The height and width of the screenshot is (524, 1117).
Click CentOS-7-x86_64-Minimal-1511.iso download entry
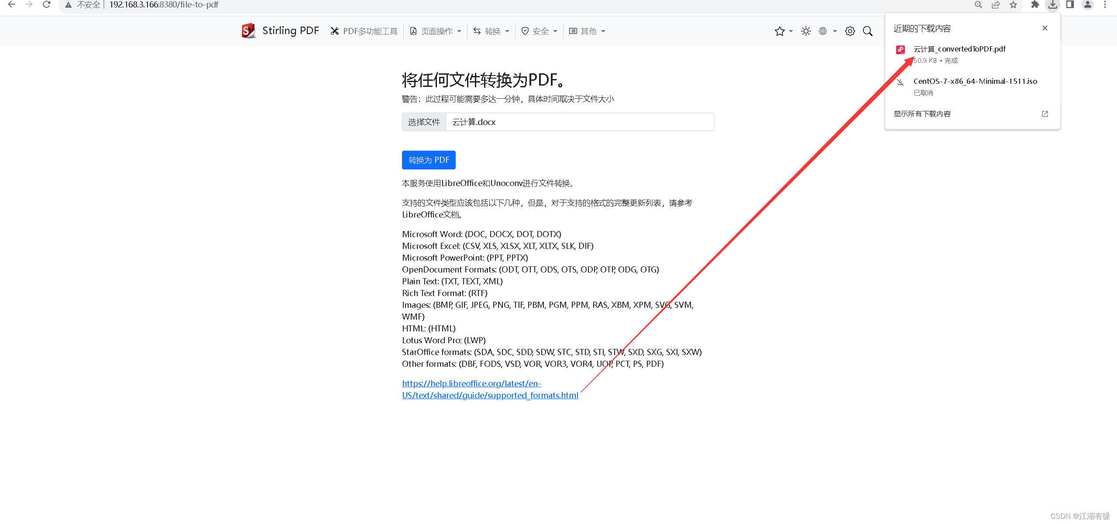pos(975,81)
